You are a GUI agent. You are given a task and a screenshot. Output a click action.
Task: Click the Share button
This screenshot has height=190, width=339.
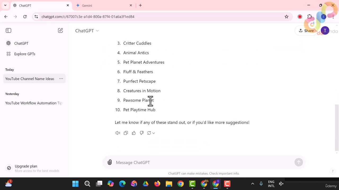pyautogui.click(x=306, y=31)
